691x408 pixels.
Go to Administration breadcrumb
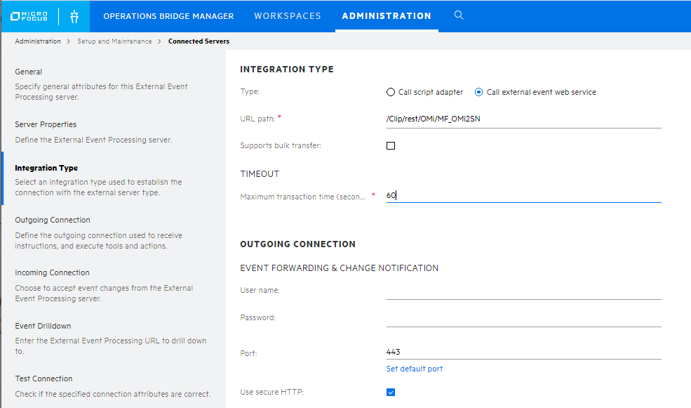pyautogui.click(x=38, y=41)
